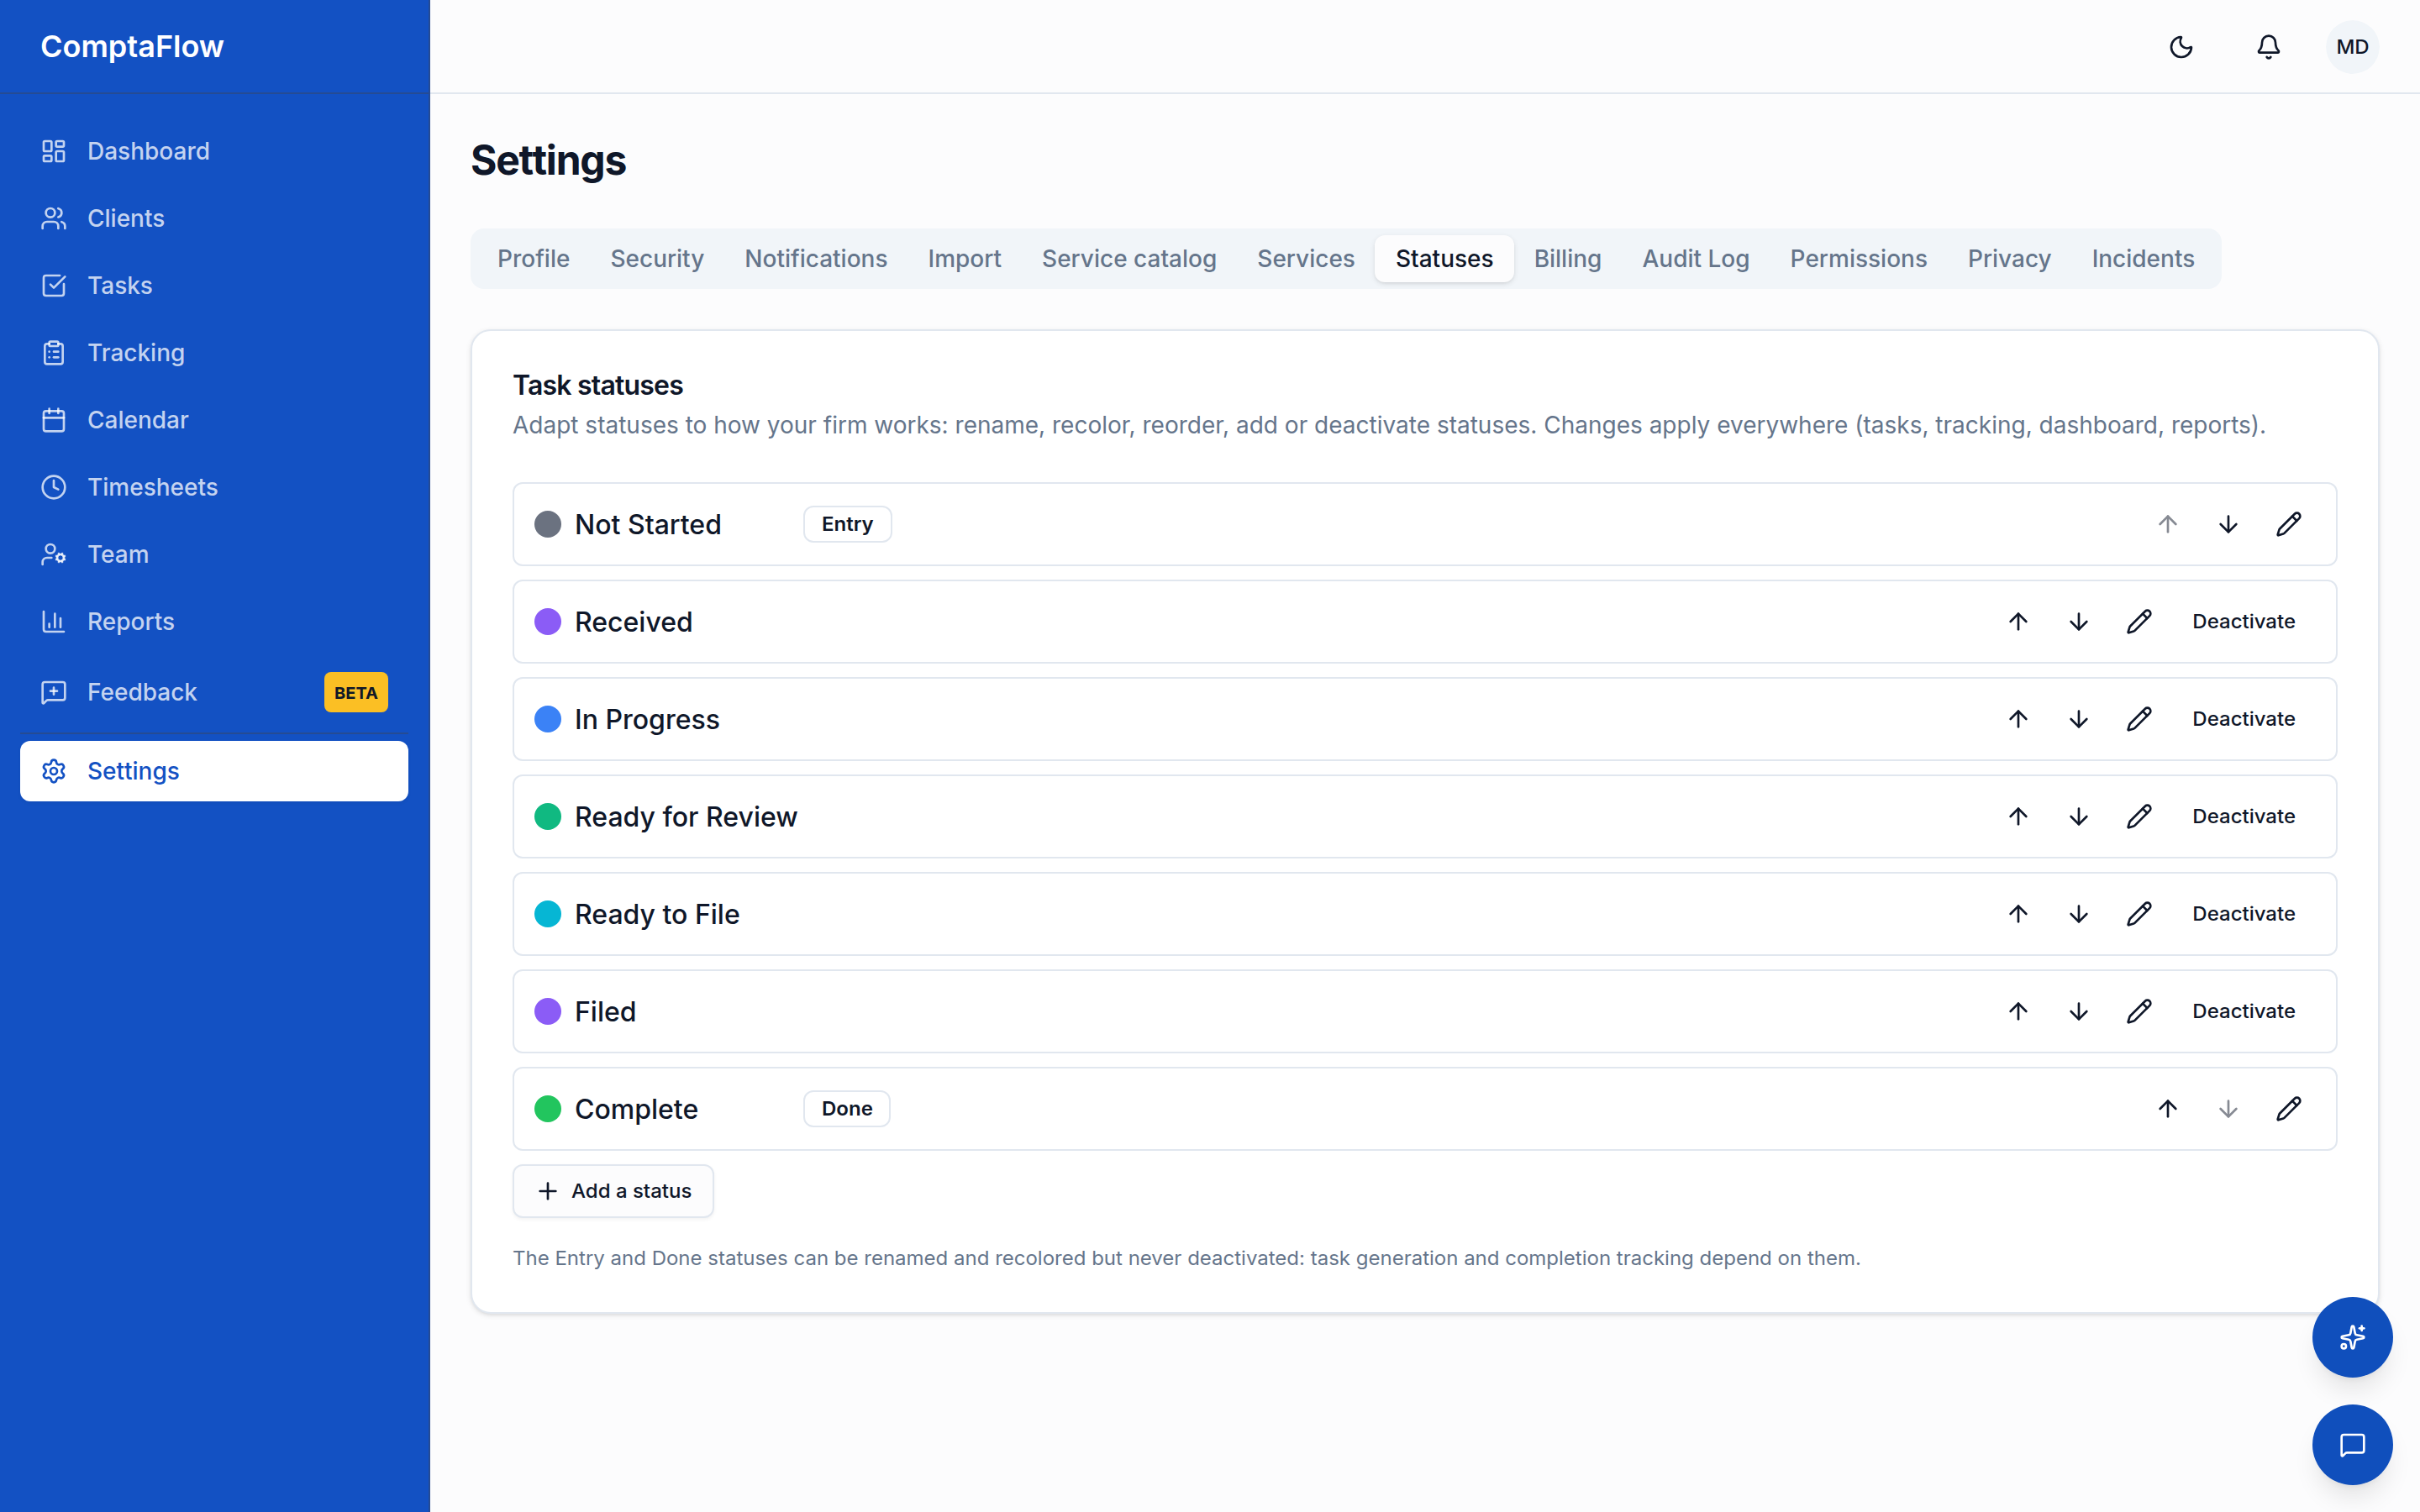Screen dimensions: 2420x1512
Task: Click the ComptaFlow logo
Action: click(x=132, y=47)
